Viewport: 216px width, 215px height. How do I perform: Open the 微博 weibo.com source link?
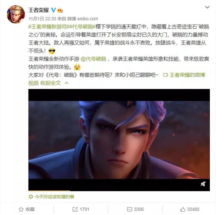83,19
